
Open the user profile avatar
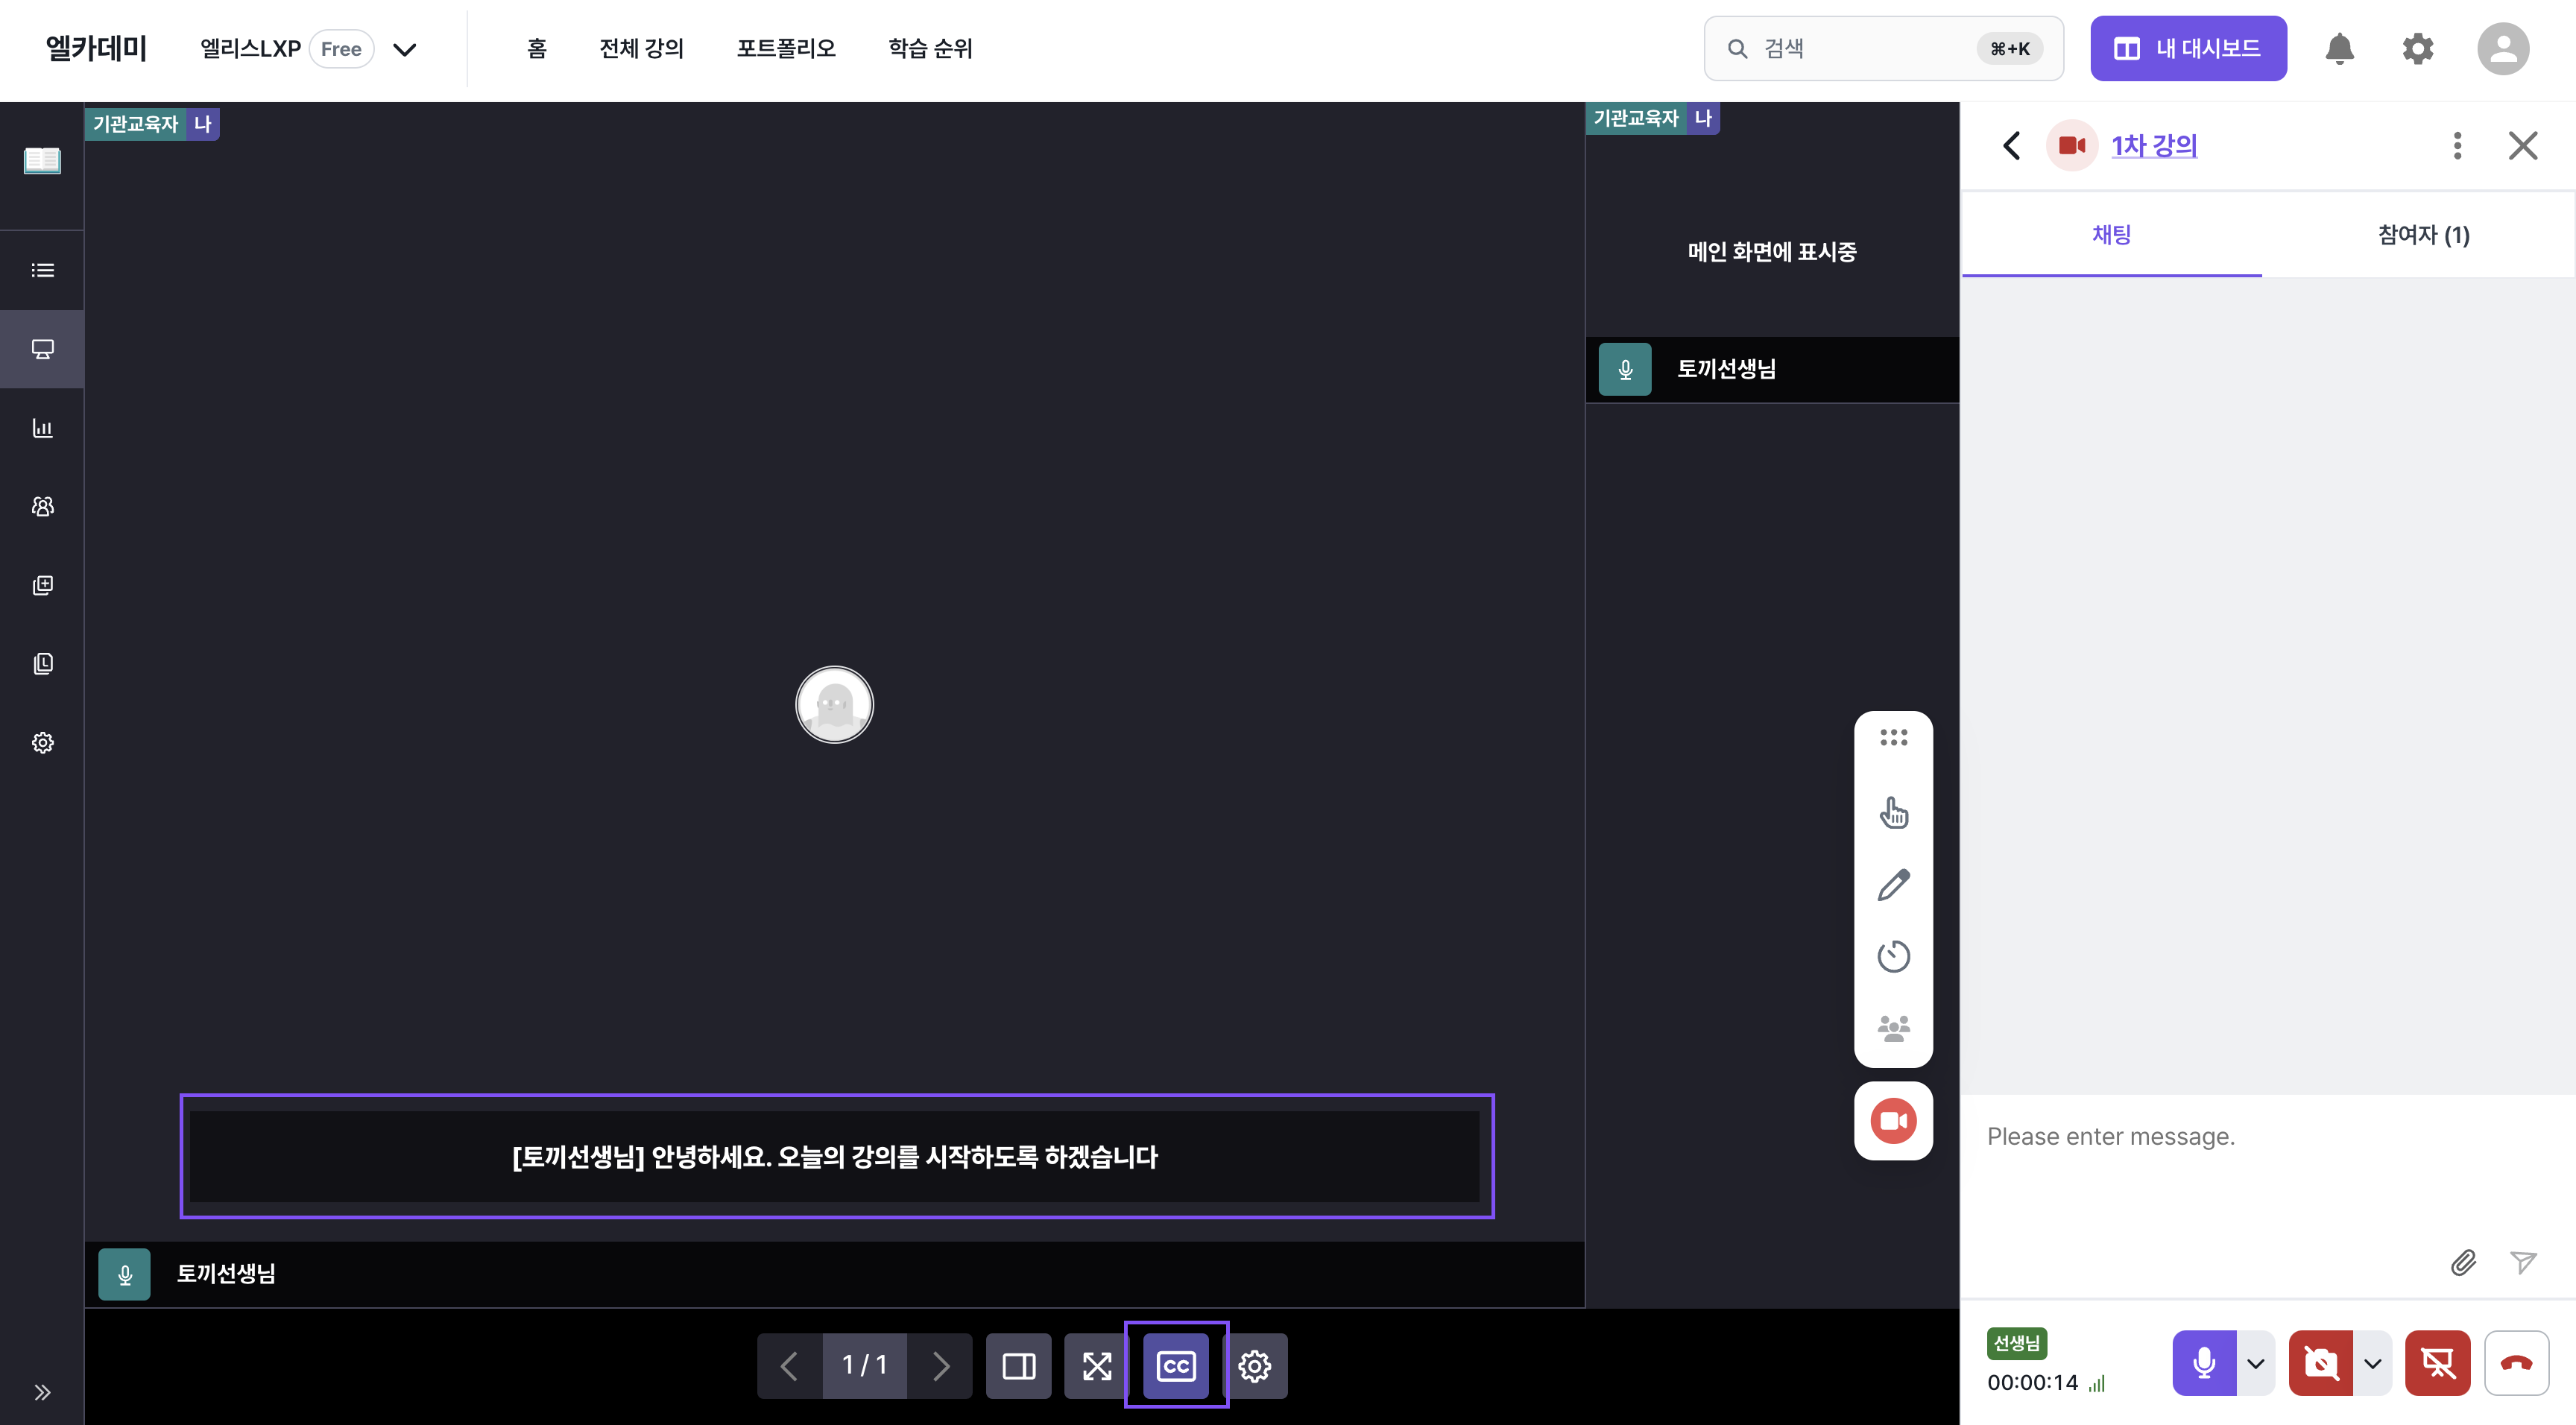pos(2503,48)
